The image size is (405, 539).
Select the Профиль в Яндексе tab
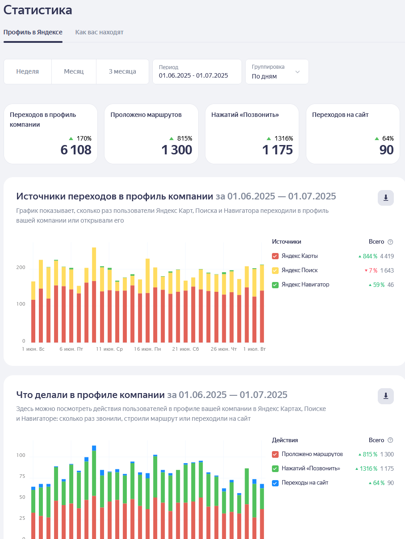(33, 32)
